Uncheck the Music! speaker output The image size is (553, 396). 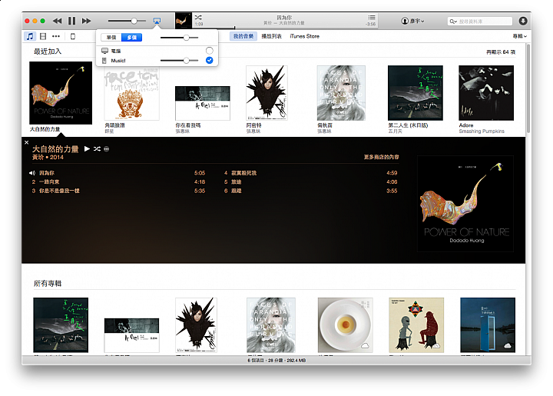[209, 60]
